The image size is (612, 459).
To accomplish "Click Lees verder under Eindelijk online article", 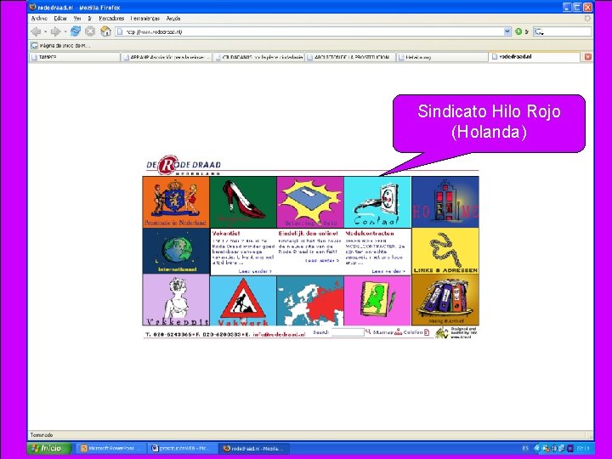I will (x=322, y=260).
